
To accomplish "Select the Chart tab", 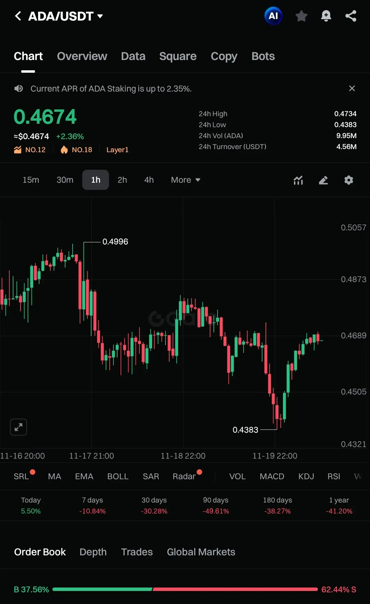I will pos(28,56).
